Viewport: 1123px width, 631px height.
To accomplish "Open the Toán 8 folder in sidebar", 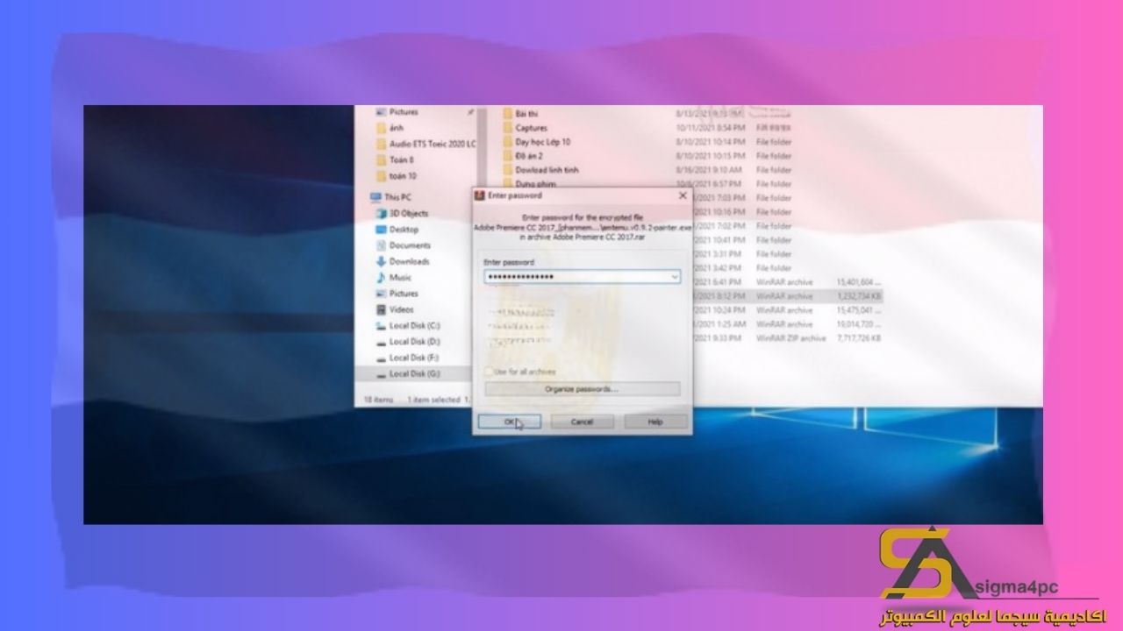I will click(x=401, y=160).
